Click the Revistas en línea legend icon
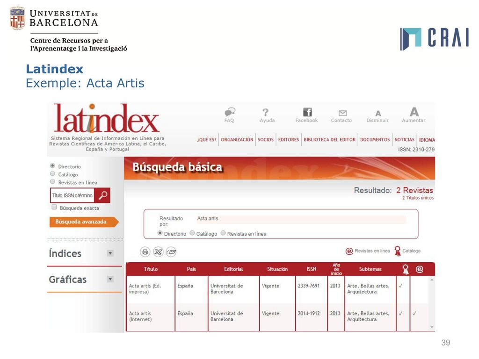Screen dimensions: 479x359 (349, 251)
